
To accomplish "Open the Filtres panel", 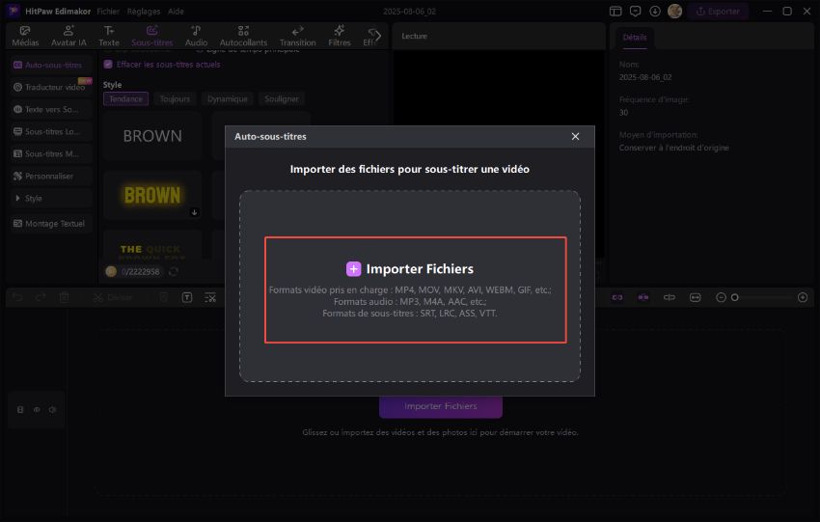I will pos(340,36).
